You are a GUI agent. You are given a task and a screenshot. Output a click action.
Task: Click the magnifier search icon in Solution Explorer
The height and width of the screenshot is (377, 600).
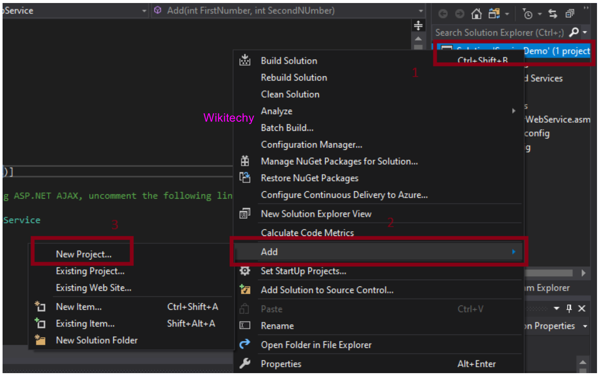[x=573, y=32]
